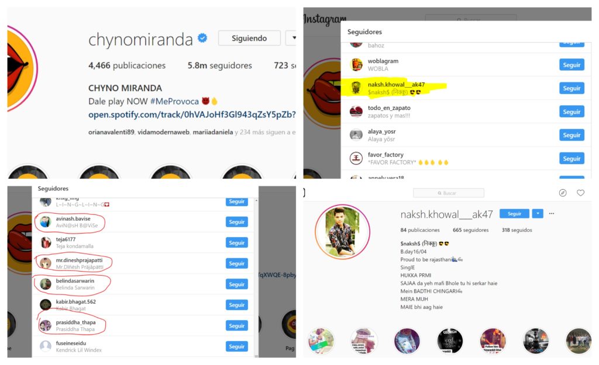Click fuseineseidu's default avatar icon
The image size is (599, 365).
[x=46, y=346]
